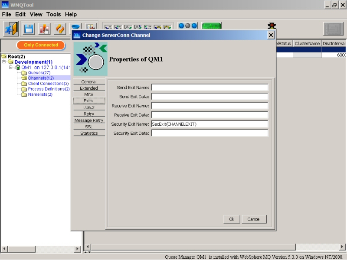
Task: Click the three circles status indicator icon
Action: [x=188, y=26]
